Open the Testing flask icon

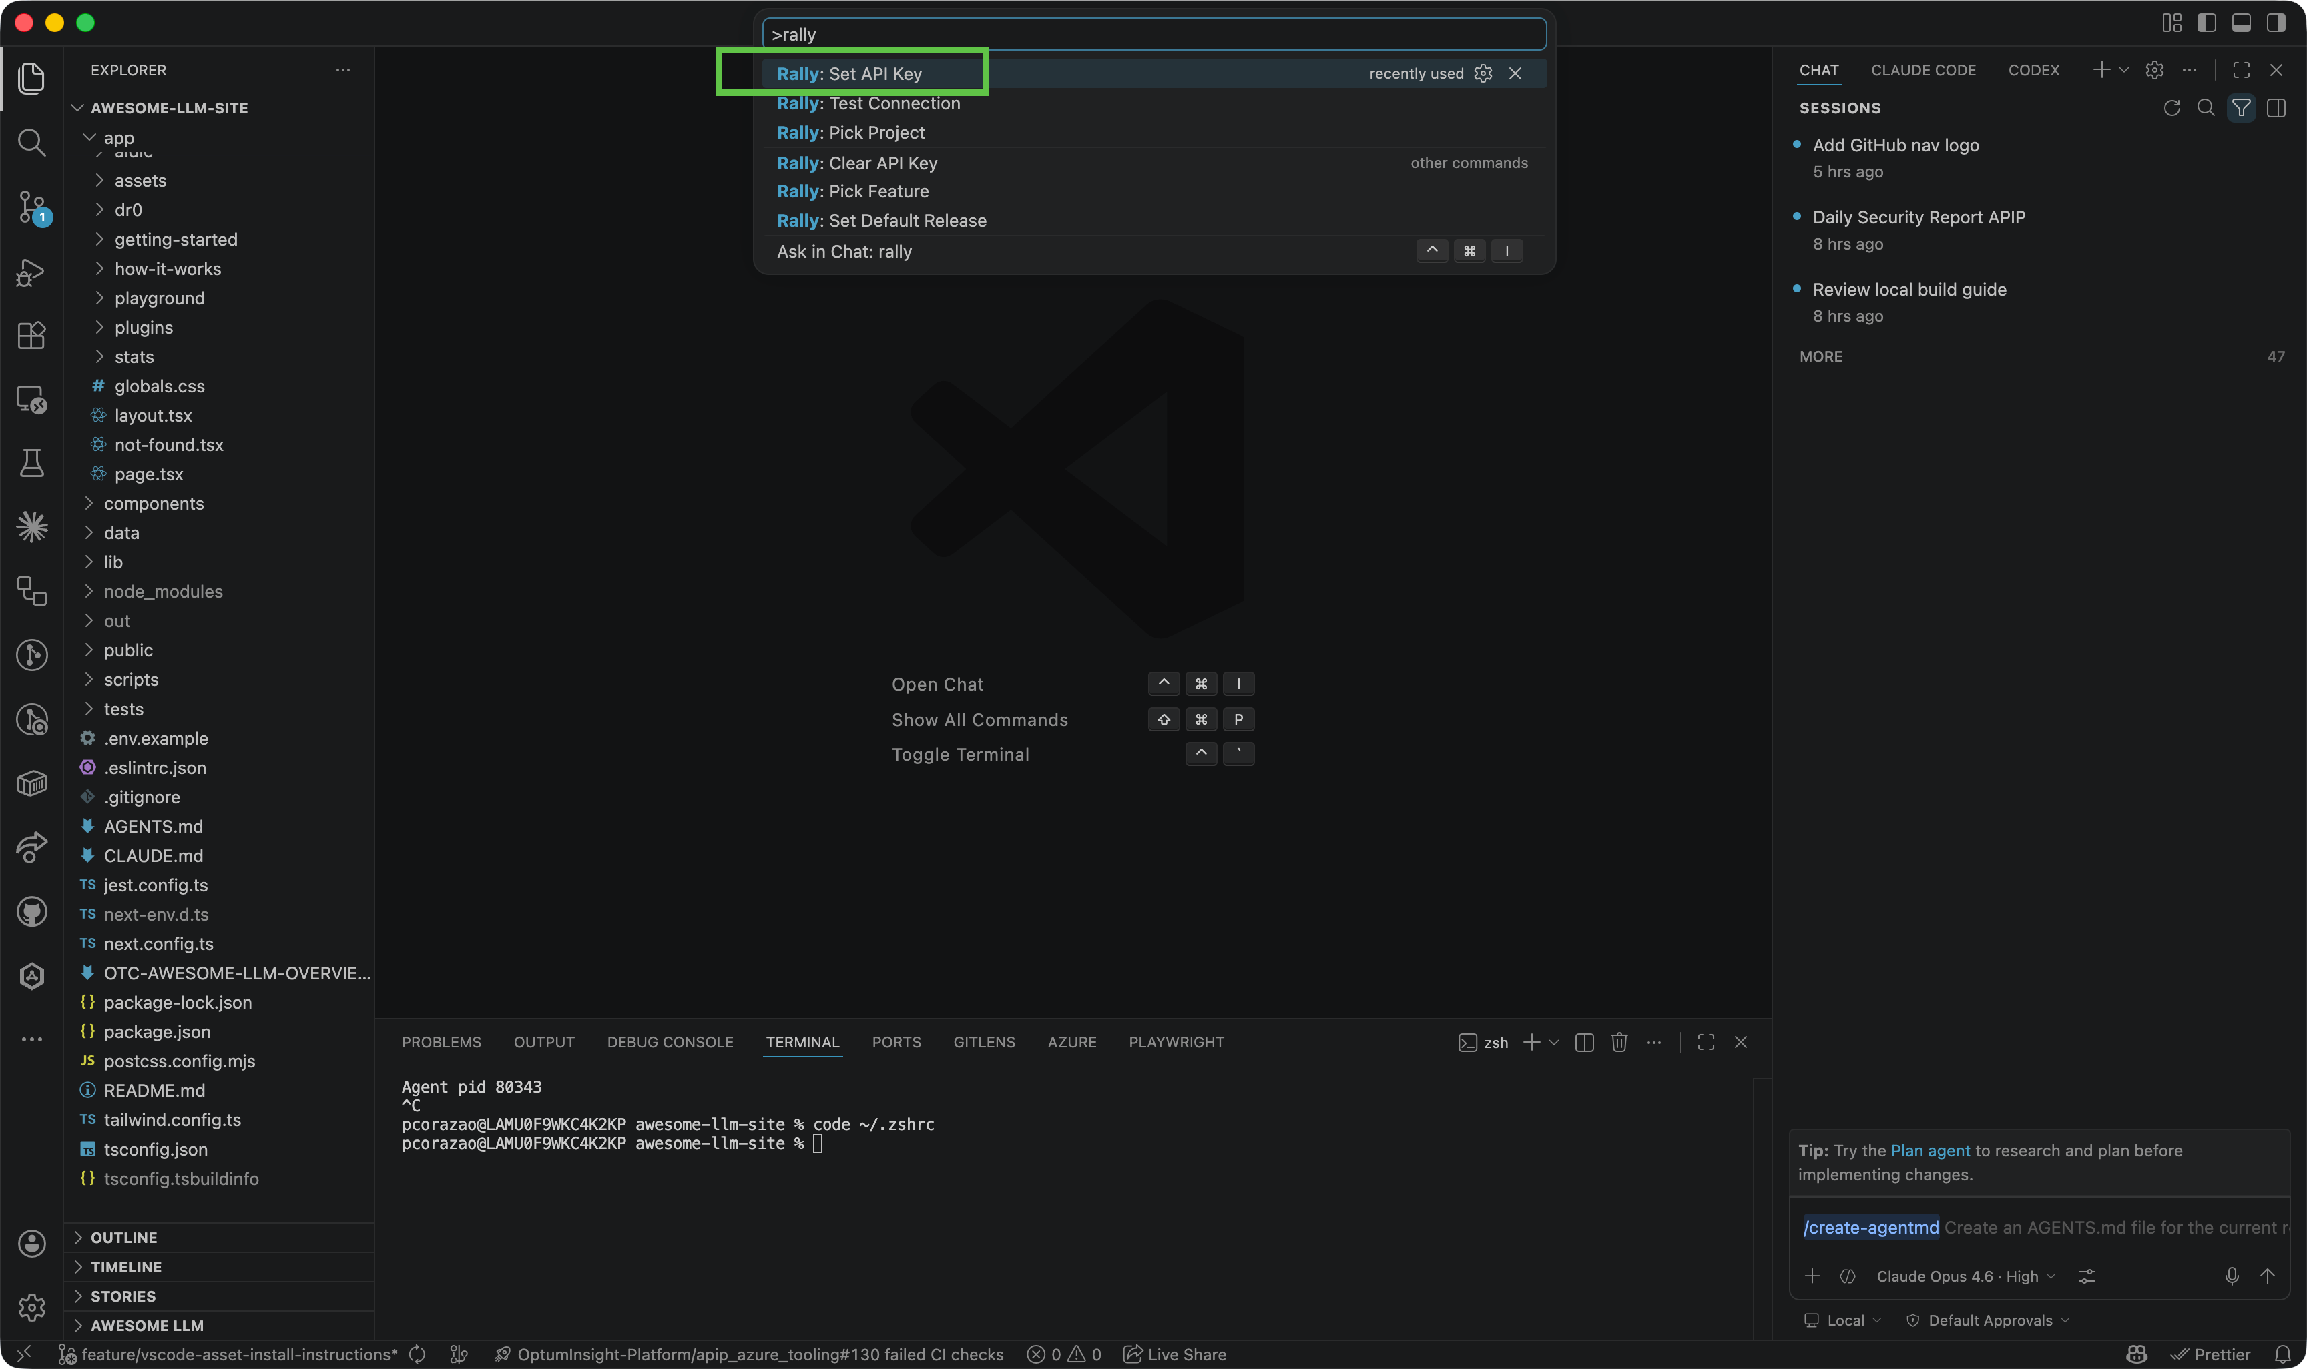tap(31, 463)
